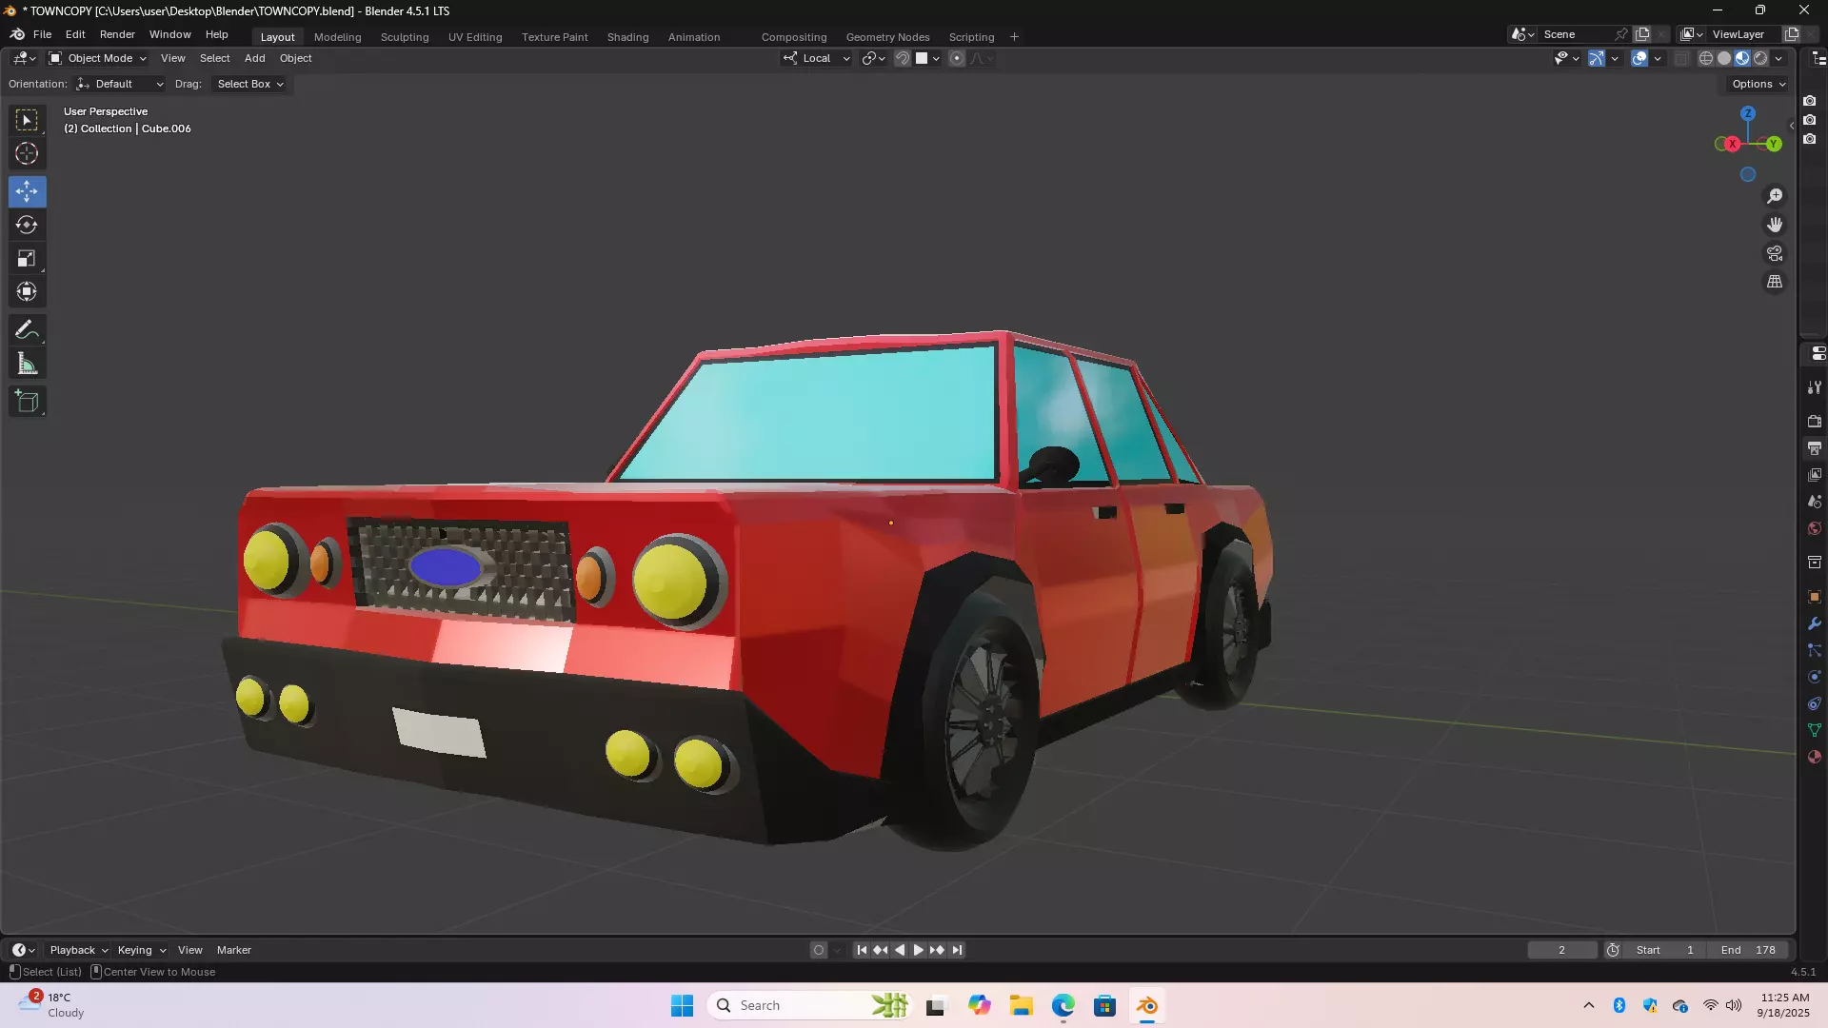
Task: Open the Physics properties tab
Action: point(1815,677)
